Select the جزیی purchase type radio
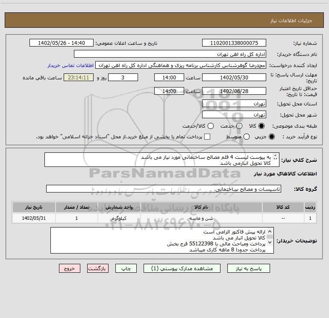Viewport: 329px width, 318px height. click(271, 137)
